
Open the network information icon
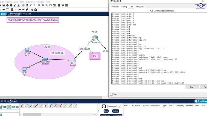[11, 5]
